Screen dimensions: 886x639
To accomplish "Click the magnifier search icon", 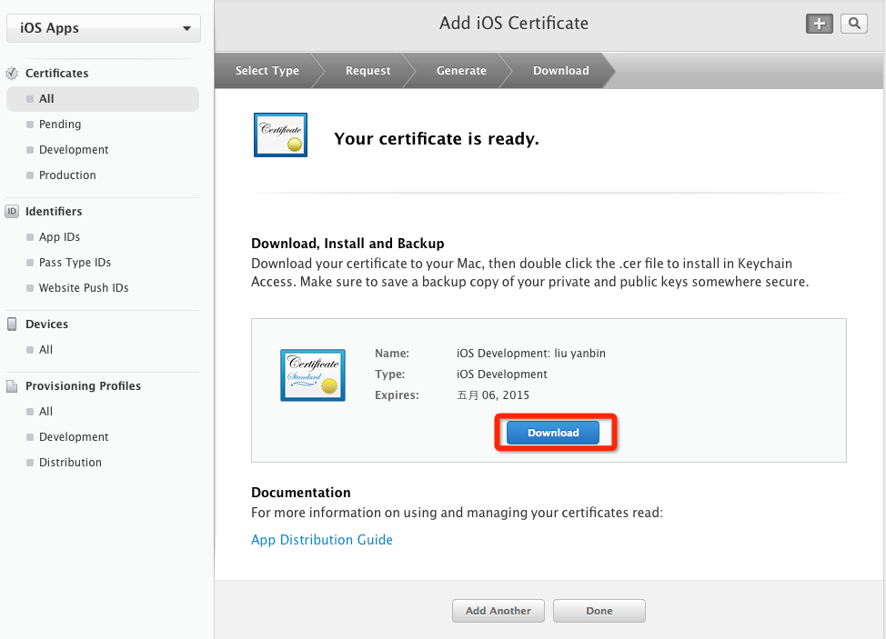I will pyautogui.click(x=853, y=25).
